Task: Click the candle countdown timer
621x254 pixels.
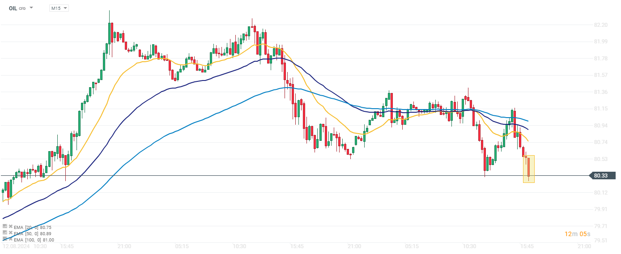Action: pyautogui.click(x=577, y=234)
